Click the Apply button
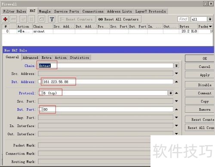 coord(200,75)
